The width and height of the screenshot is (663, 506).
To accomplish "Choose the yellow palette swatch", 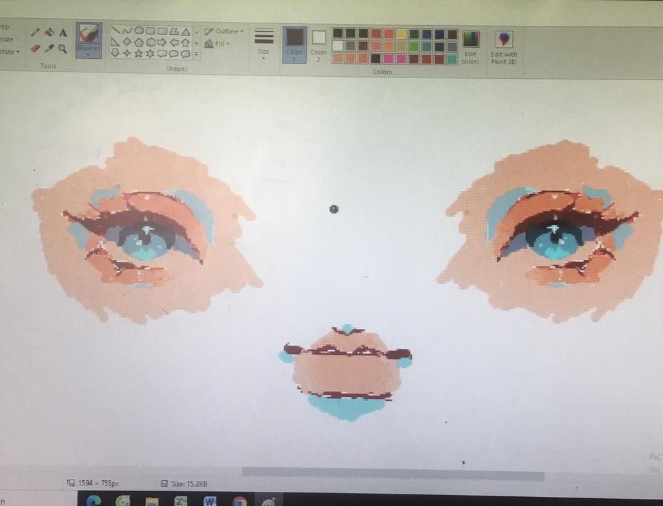I will coord(401,34).
